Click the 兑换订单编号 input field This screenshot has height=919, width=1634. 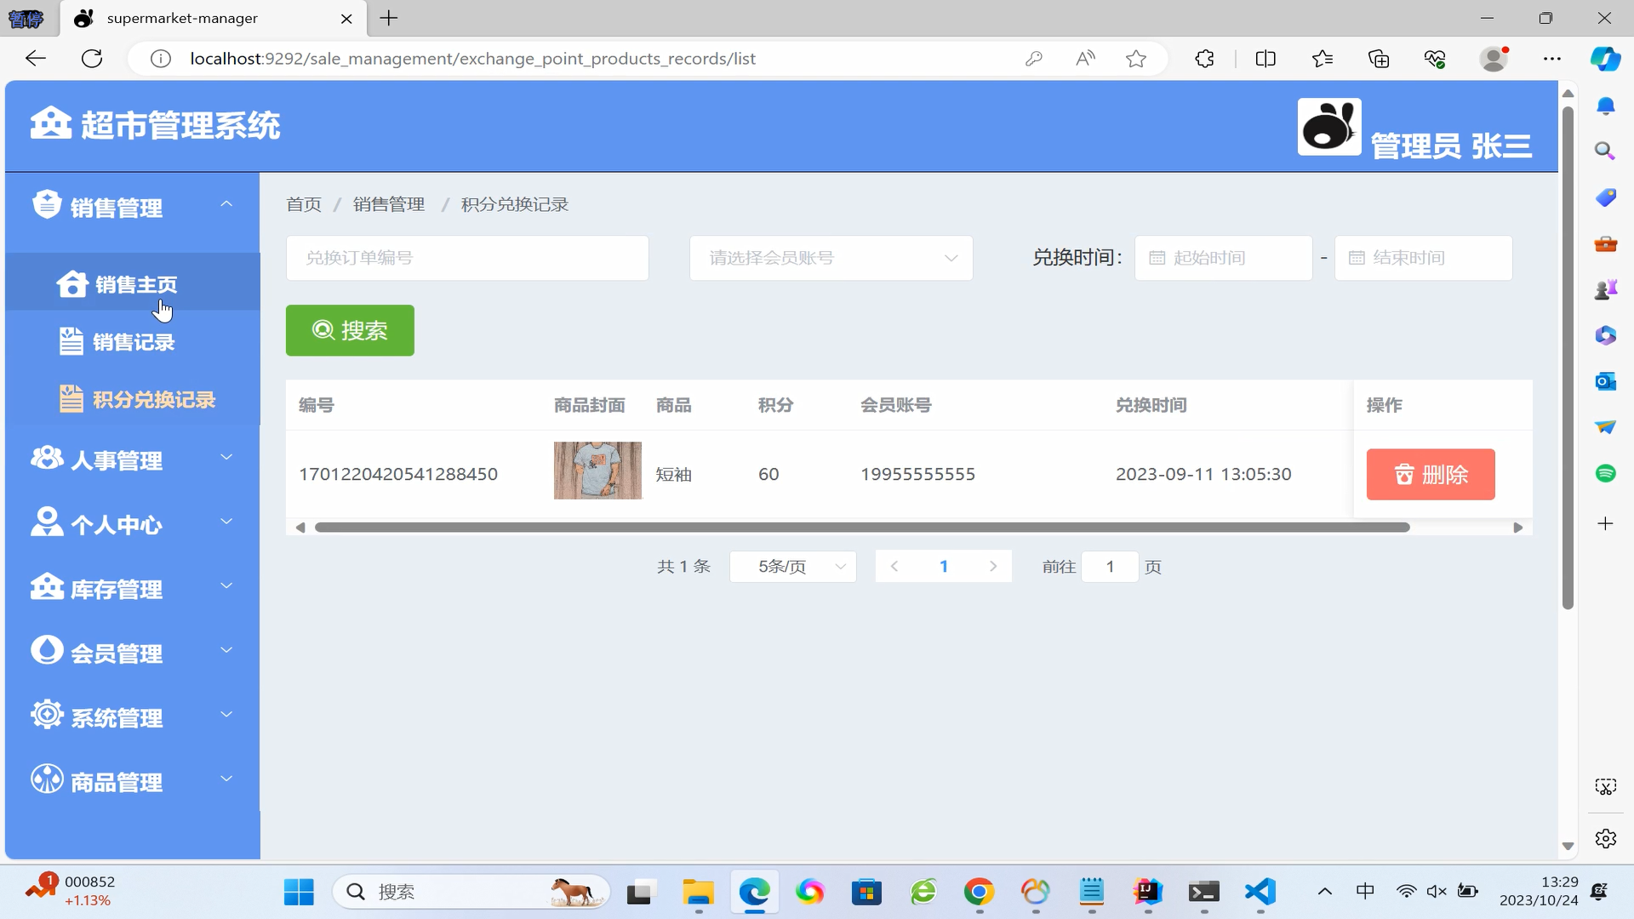pos(467,258)
